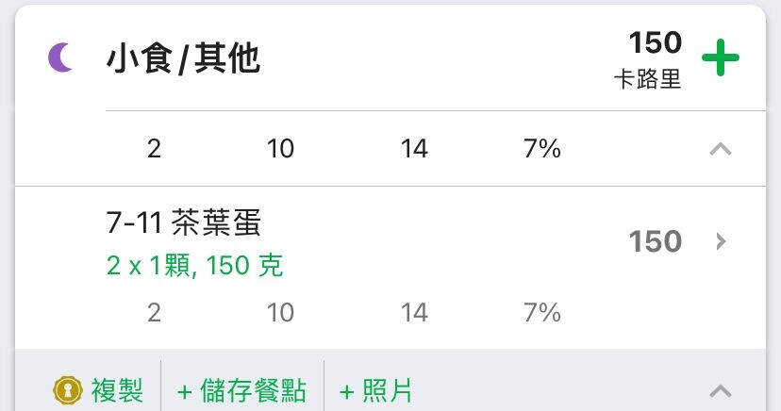Click + 儲存餐點 to save meal
781x411 pixels.
point(241,390)
